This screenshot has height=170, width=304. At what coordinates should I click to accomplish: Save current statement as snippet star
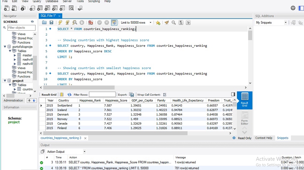pos(158,23)
